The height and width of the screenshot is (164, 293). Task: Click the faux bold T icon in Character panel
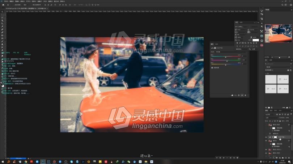click(x=237, y=43)
